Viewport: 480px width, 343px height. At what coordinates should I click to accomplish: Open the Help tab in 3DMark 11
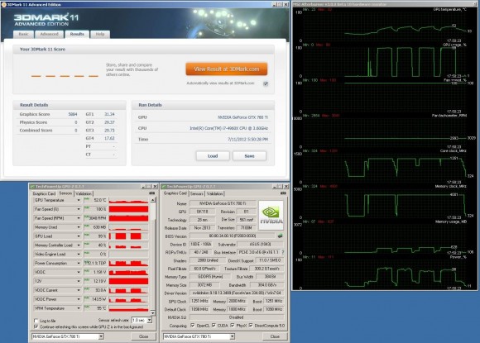coord(100,34)
